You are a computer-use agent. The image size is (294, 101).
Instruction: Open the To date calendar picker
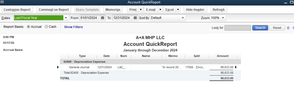click(x=135, y=18)
